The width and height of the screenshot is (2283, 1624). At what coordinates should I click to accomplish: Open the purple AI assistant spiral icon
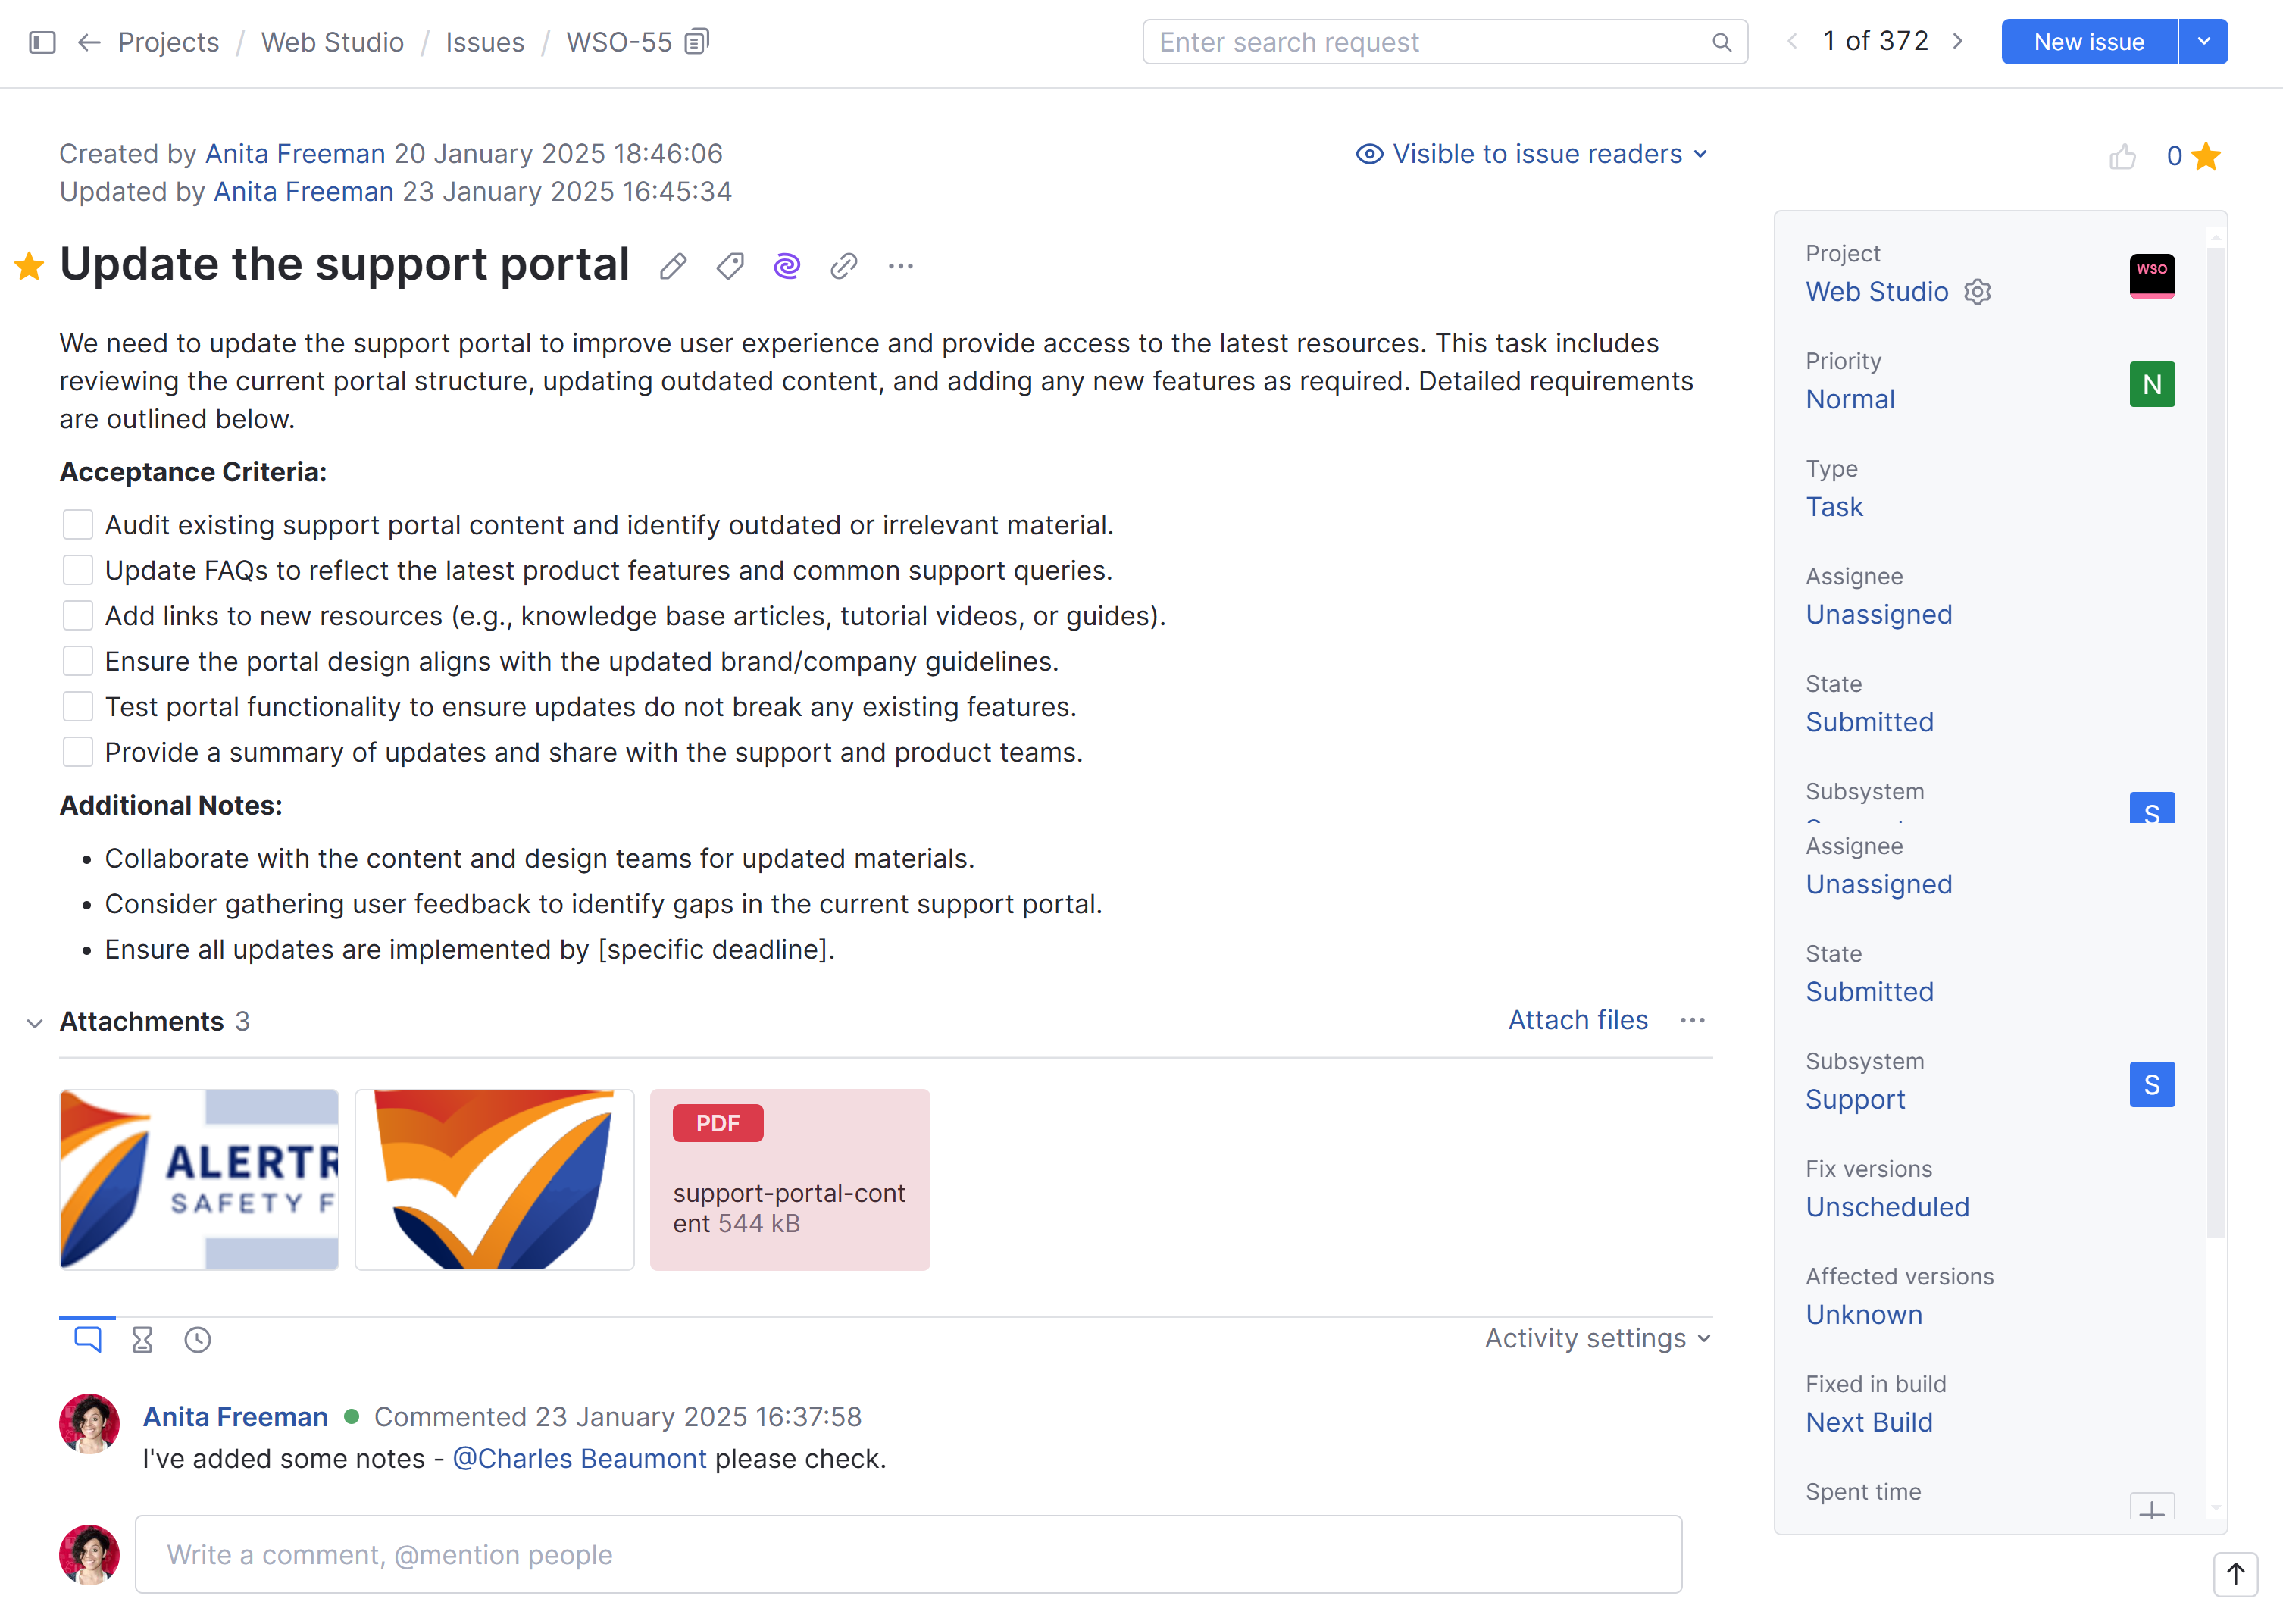click(x=787, y=266)
